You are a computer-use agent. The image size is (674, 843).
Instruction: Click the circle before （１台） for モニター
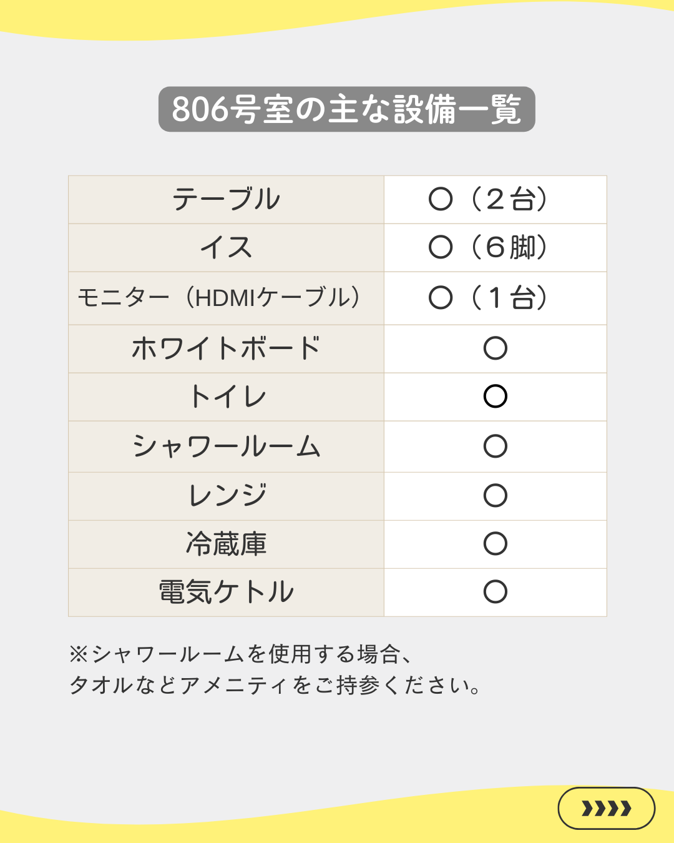point(441,297)
